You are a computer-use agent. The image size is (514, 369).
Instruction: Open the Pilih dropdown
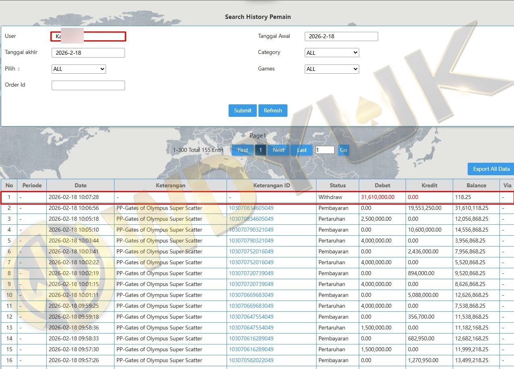pos(79,69)
